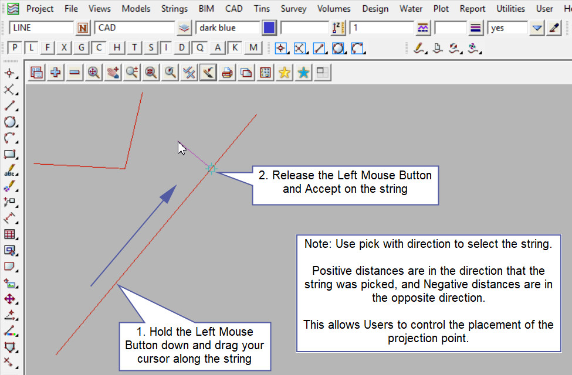The height and width of the screenshot is (375, 572).
Task: Click the yellow star favourite icon
Action: tap(284, 73)
